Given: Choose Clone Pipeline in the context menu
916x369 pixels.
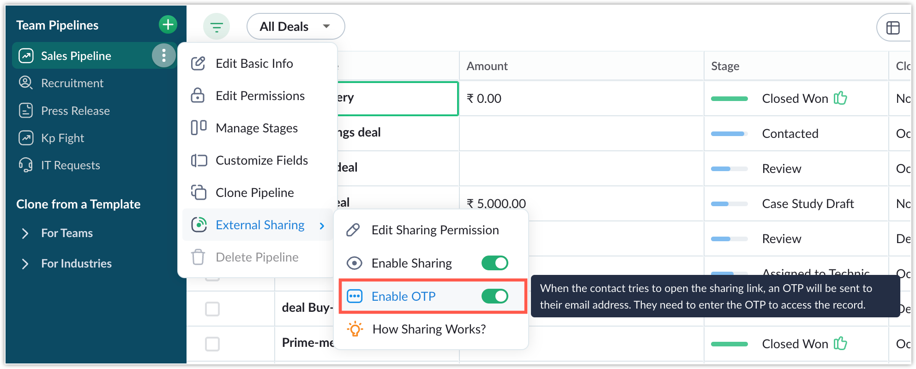Looking at the screenshot, I should [254, 193].
